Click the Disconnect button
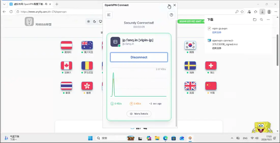This screenshot has height=143, width=280. point(139,57)
